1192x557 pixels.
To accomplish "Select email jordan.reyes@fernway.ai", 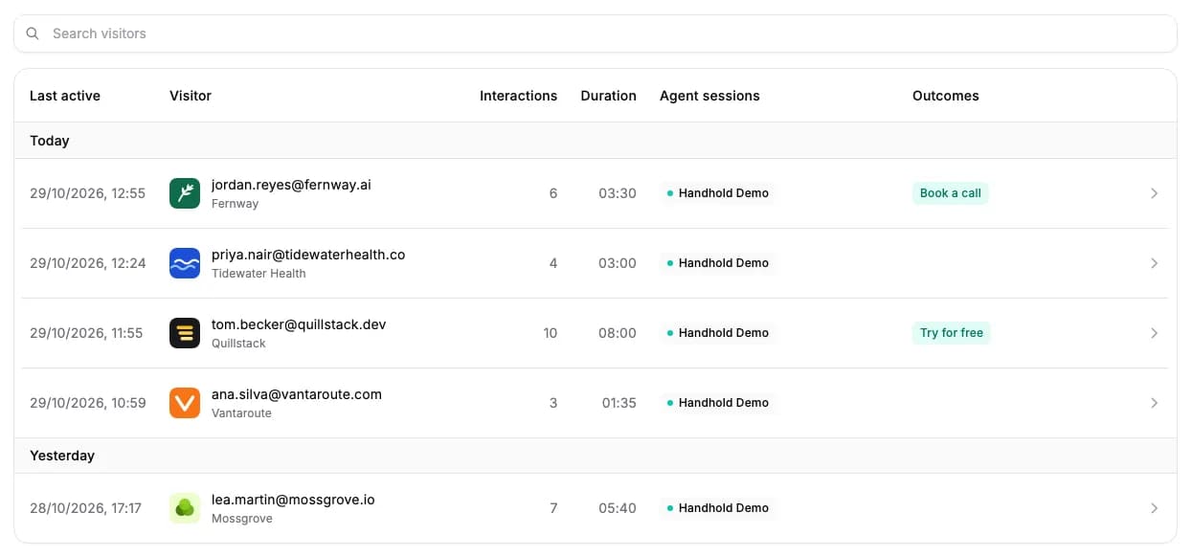I will pos(291,185).
